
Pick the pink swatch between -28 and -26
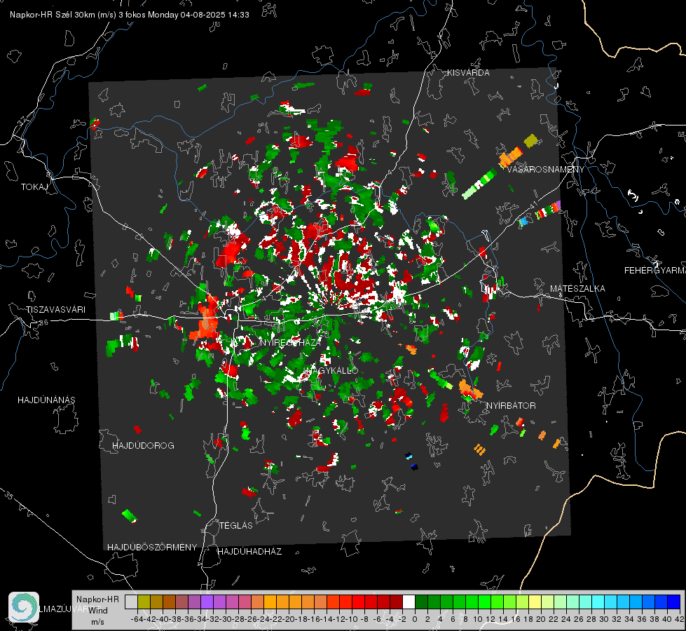click(245, 602)
